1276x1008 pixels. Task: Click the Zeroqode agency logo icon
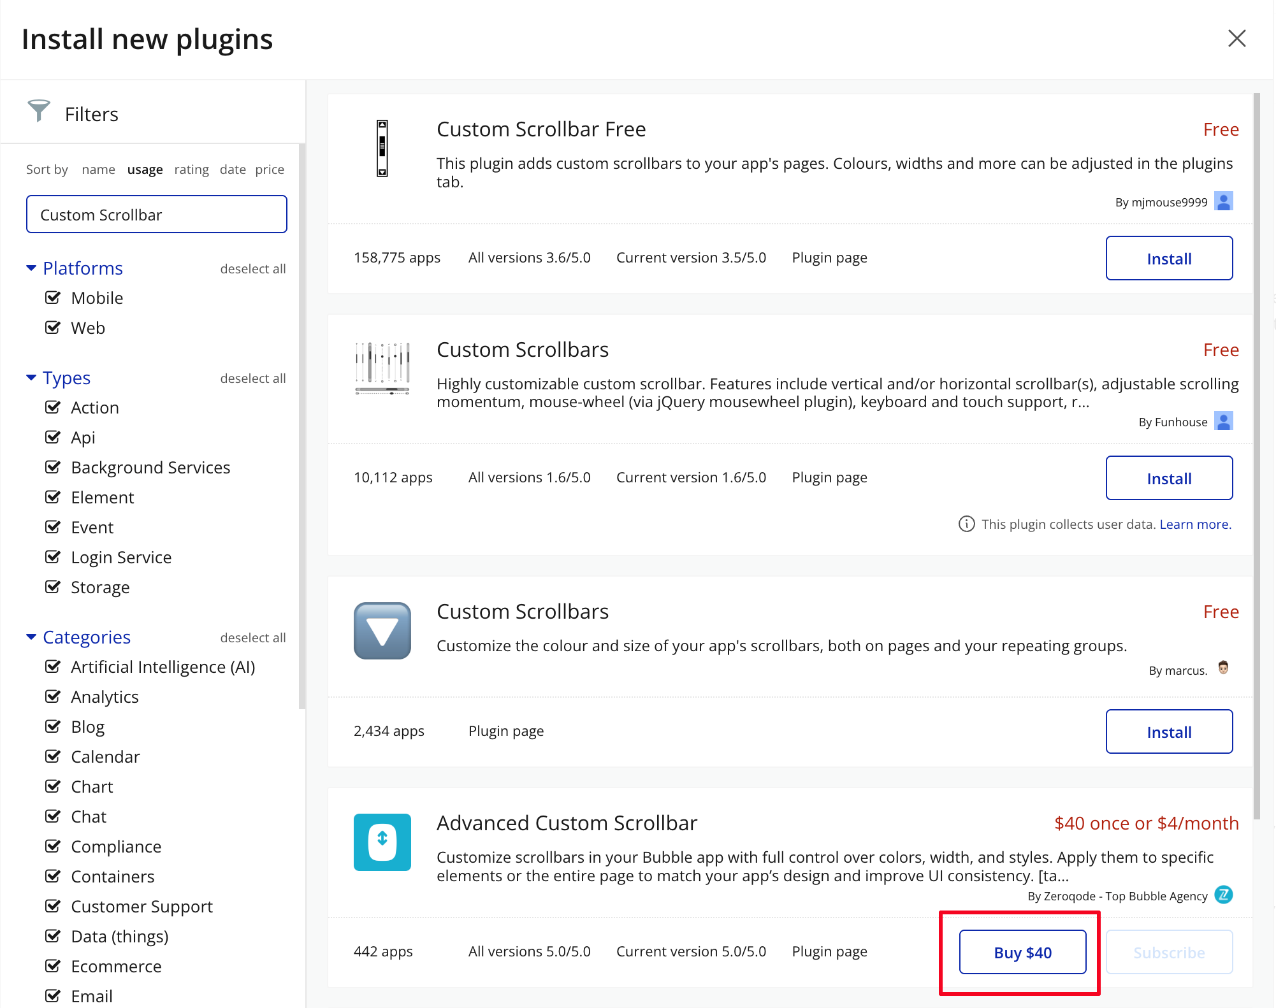tap(1223, 895)
